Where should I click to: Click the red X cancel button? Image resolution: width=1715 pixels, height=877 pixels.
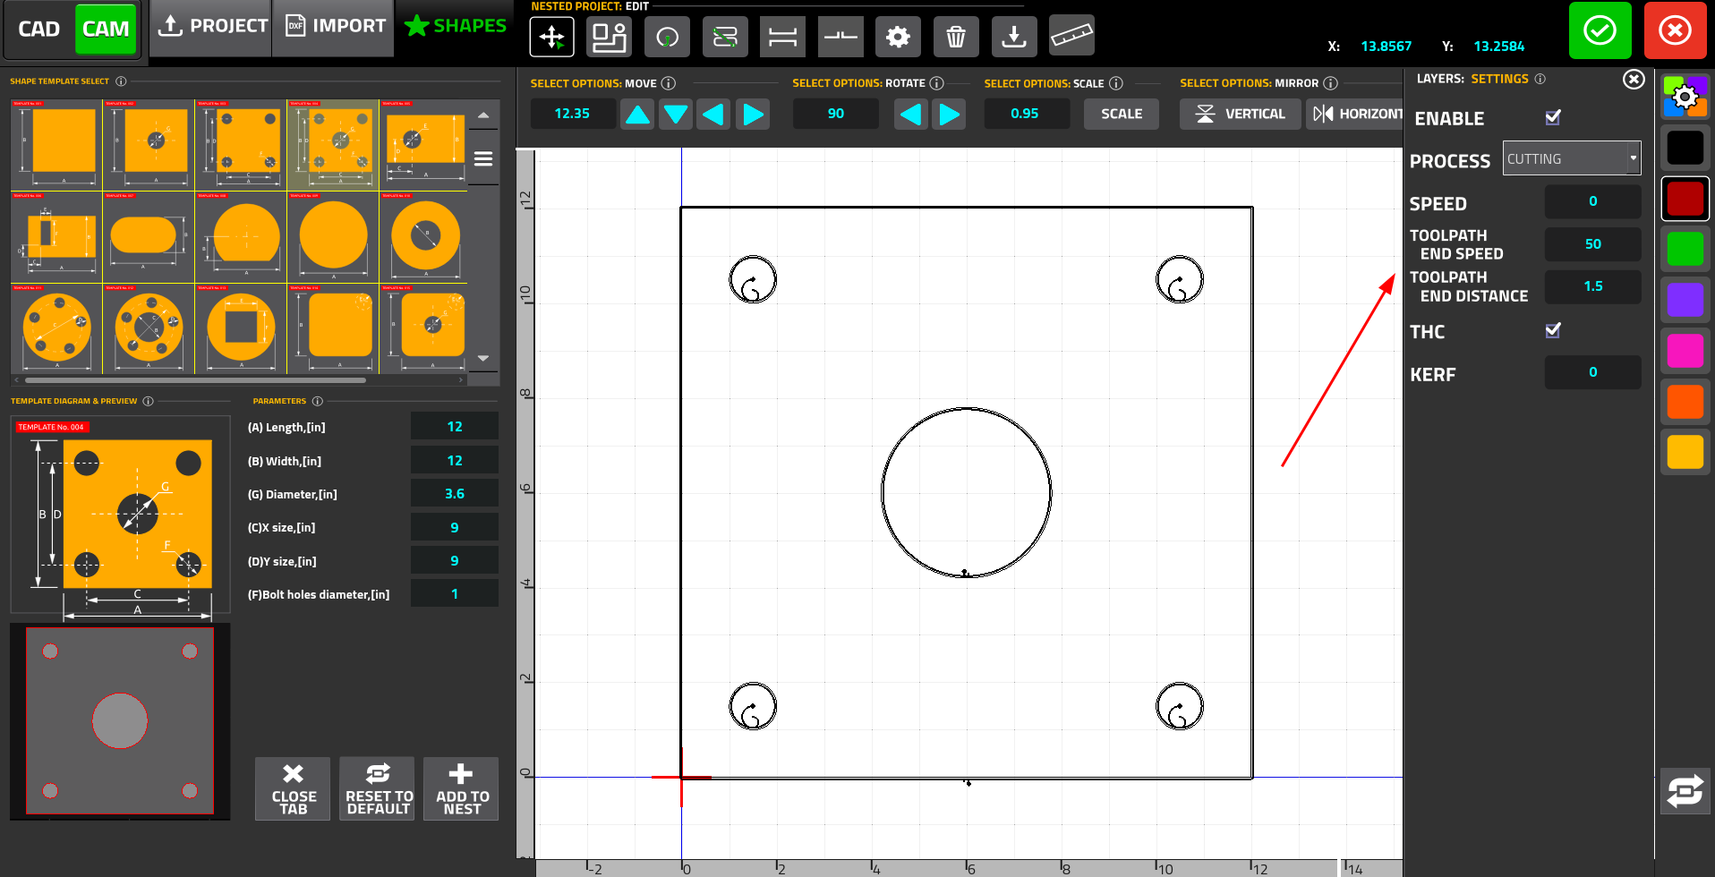tap(1674, 30)
